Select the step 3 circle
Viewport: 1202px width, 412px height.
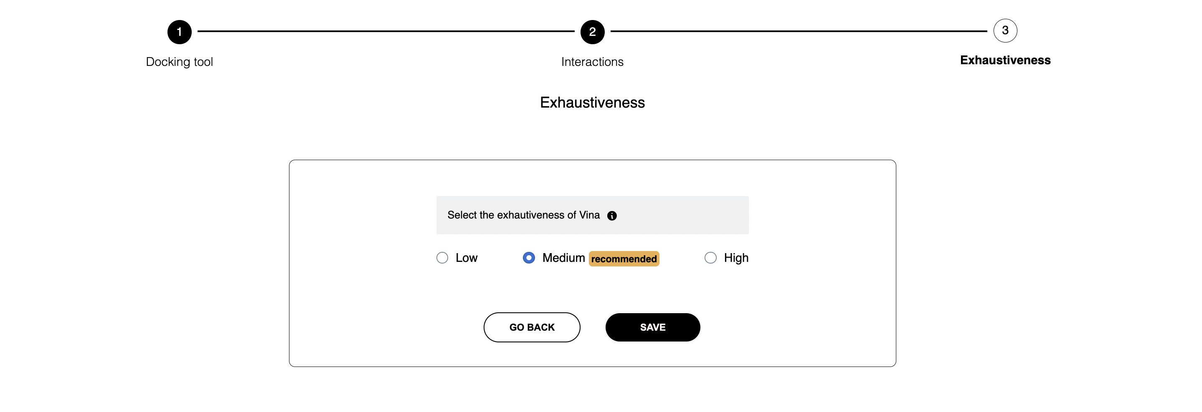[1005, 31]
